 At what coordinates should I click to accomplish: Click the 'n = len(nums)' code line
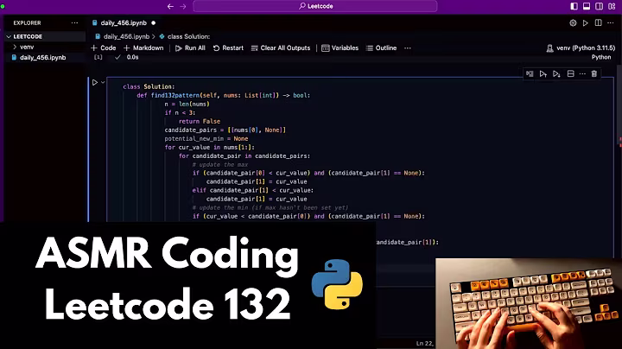click(x=187, y=104)
